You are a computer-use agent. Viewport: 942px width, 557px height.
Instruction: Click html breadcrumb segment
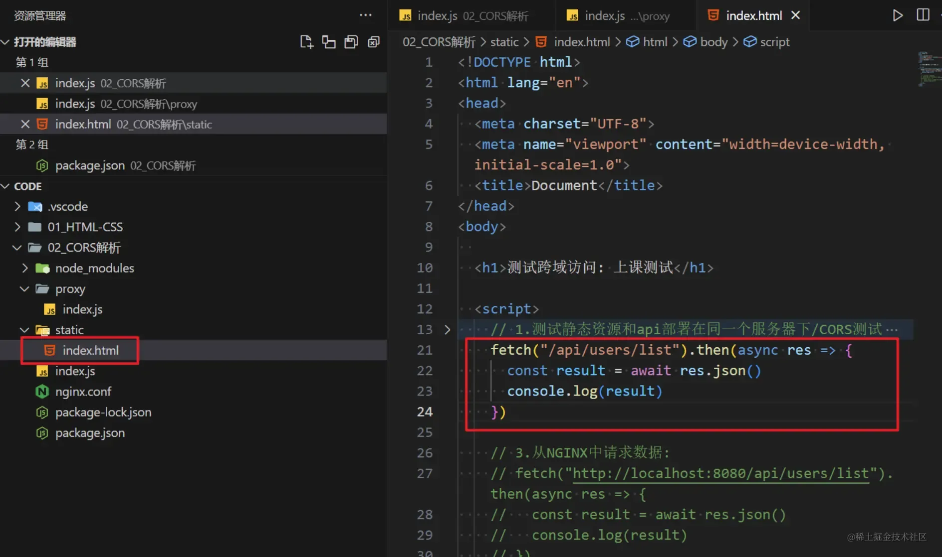coord(655,42)
